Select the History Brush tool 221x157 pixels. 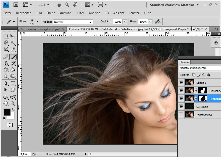pos(13,63)
